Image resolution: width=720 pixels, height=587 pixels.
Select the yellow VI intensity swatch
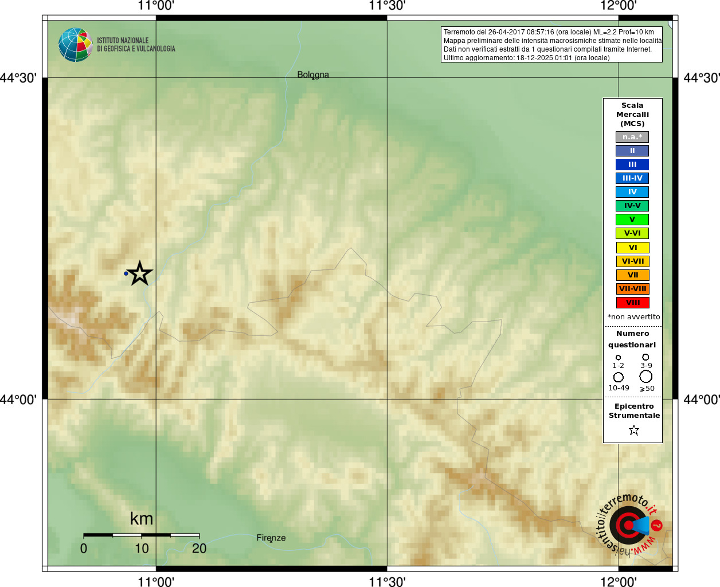(x=632, y=248)
